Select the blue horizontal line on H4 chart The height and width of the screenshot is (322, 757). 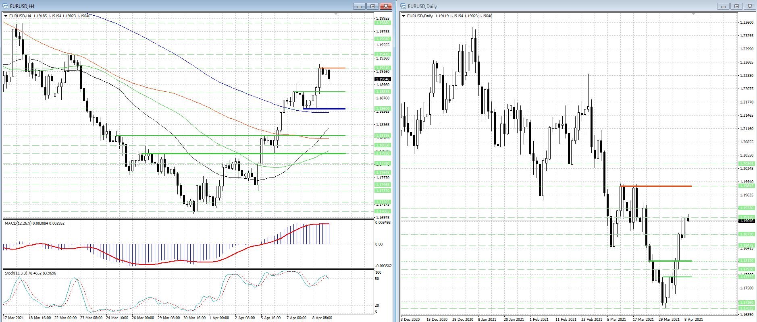[324, 109]
